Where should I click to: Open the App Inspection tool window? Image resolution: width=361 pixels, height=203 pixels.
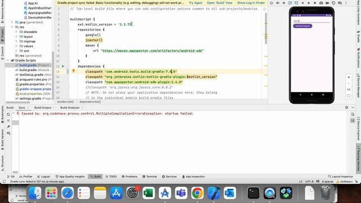point(193,176)
